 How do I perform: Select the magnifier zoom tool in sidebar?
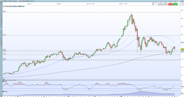[x=1, y=5]
